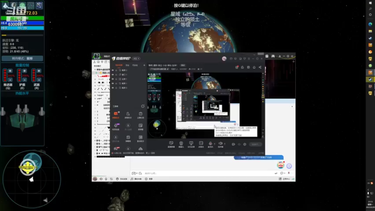The height and width of the screenshot is (211, 375).
Task: Click the user avatar in the streaming app title bar
Action: pyautogui.click(x=224, y=59)
